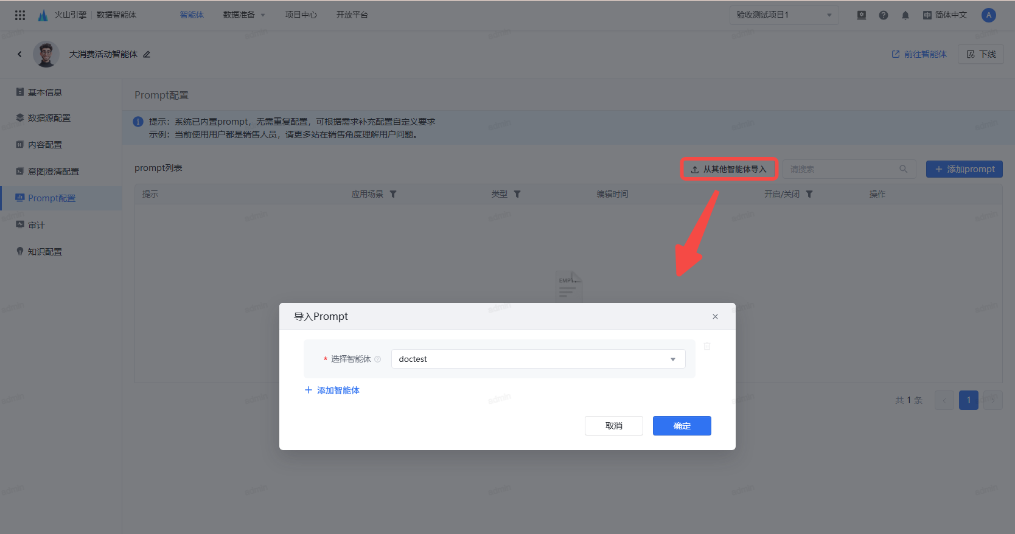Click the 提示 column header

(x=150, y=195)
